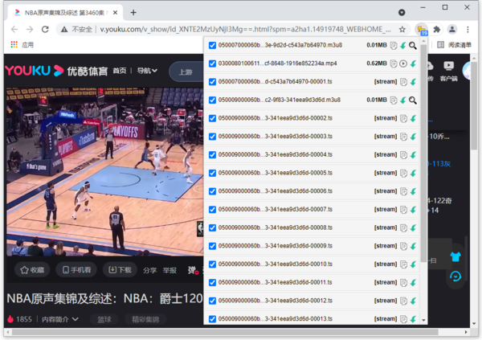The height and width of the screenshot is (340, 482).
Task: Play the mp4 file with the preview icon
Action: 403,64
